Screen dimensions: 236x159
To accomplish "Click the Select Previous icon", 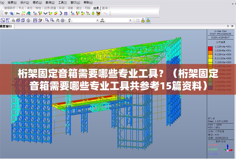I will (35, 20).
